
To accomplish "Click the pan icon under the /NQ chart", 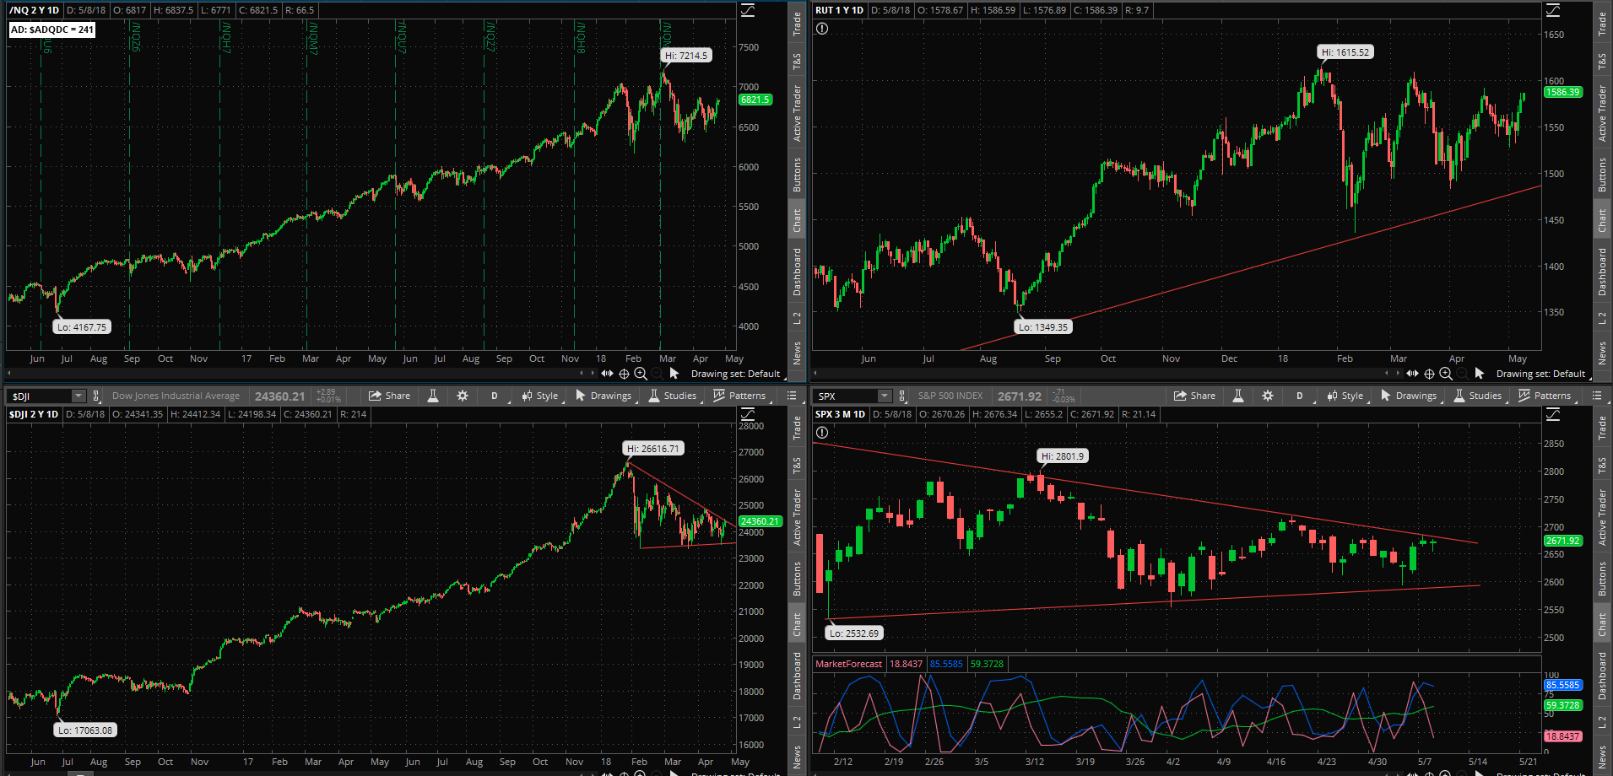I will point(608,374).
